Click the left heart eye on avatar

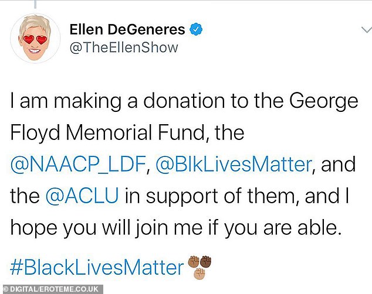(x=30, y=39)
